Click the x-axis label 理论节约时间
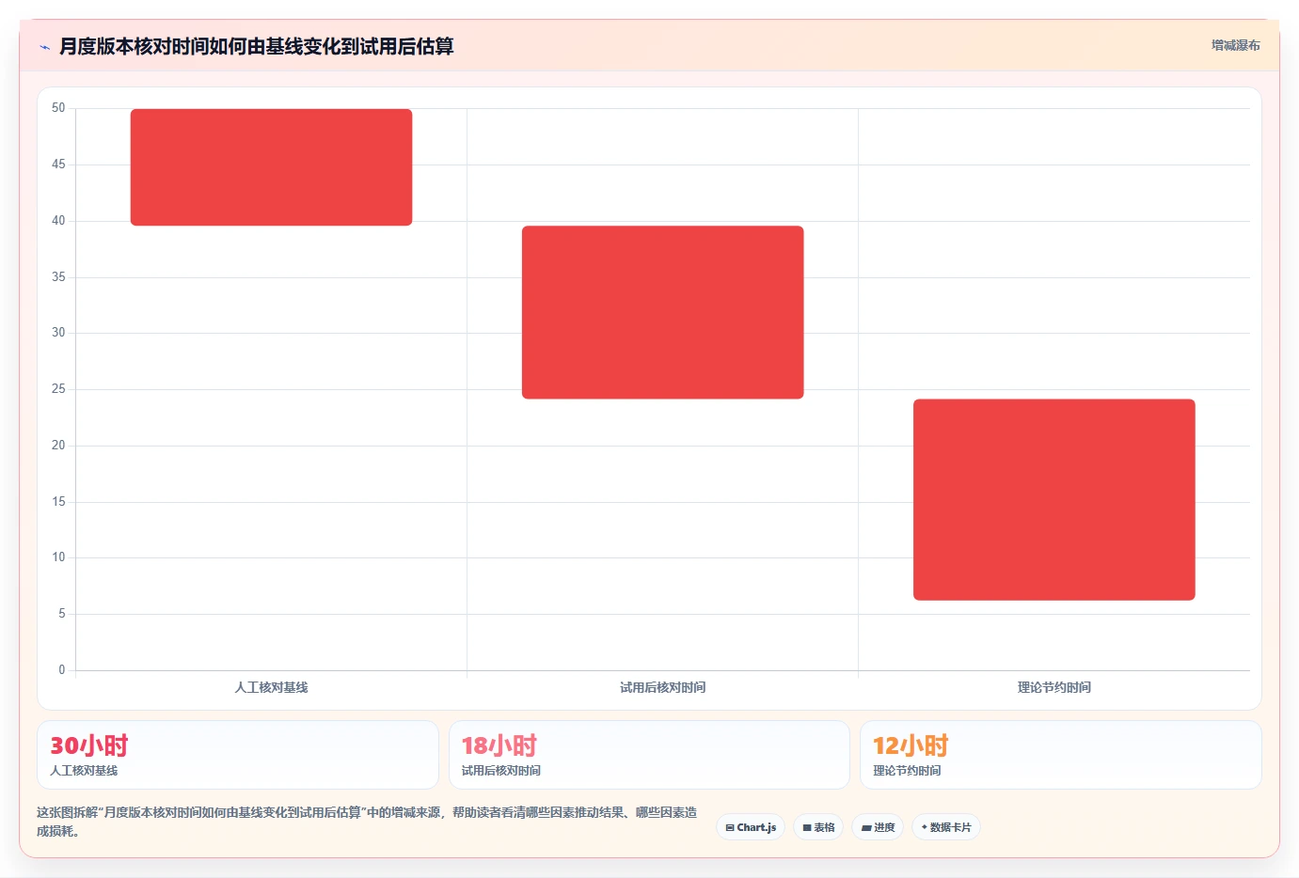The width and height of the screenshot is (1299, 878). (1053, 687)
